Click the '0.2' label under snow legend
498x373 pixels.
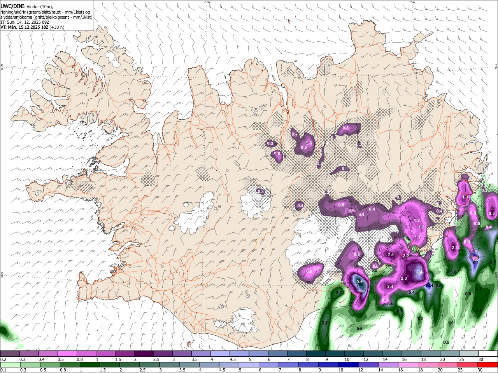point(3,359)
